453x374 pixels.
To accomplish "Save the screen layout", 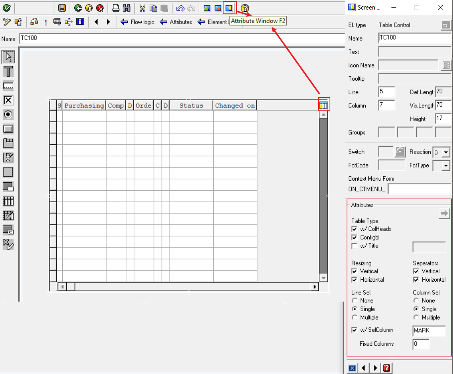I will click(x=62, y=8).
